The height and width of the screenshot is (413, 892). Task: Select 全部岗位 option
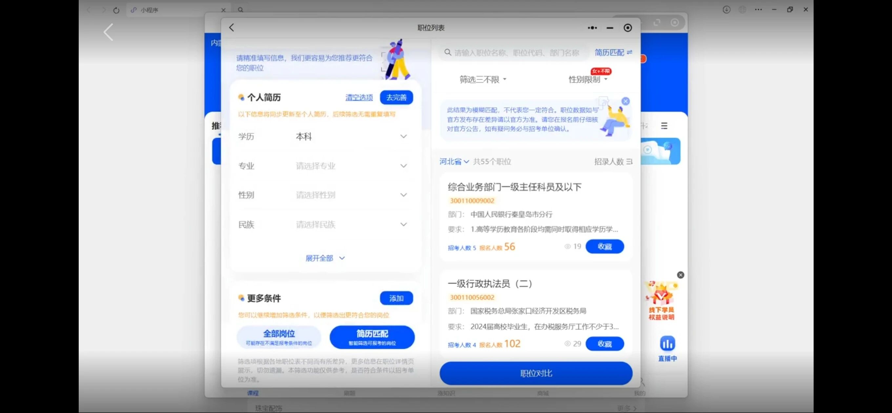click(279, 337)
